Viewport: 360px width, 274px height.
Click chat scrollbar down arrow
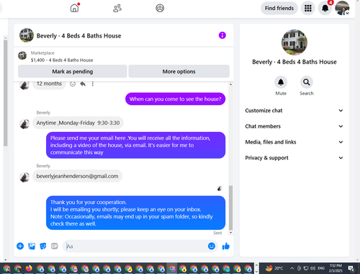click(230, 233)
